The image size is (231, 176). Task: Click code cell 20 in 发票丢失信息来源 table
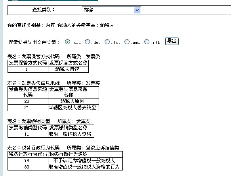coord(28,101)
